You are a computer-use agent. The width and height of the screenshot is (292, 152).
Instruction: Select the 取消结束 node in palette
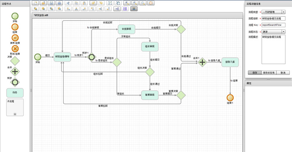(x=15, y=49)
